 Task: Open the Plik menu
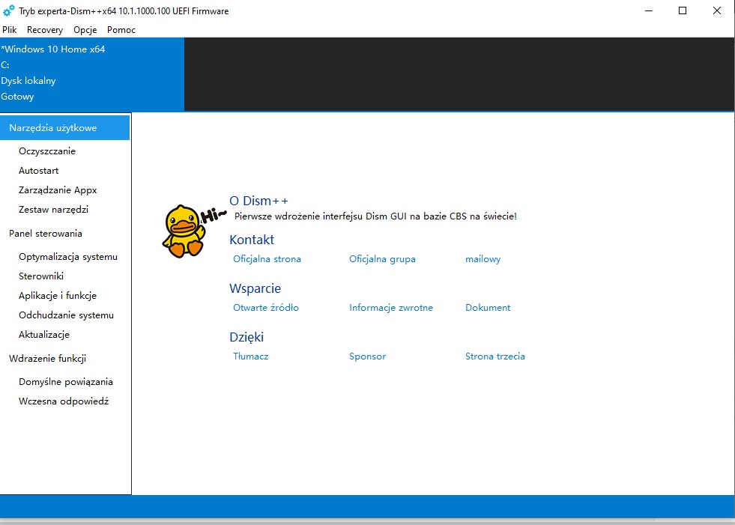[10, 29]
